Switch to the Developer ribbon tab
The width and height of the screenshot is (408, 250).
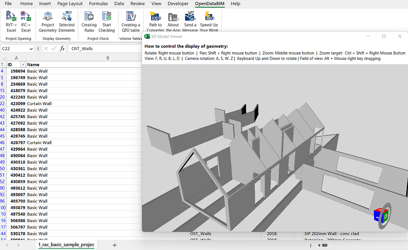coord(178,4)
